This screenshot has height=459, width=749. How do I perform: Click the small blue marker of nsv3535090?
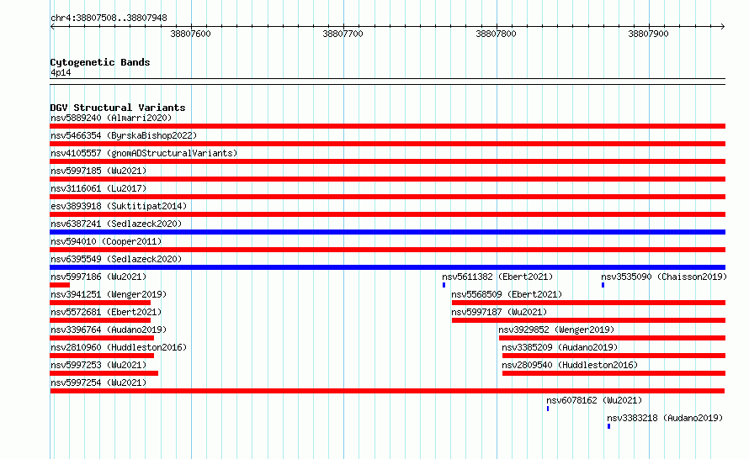(603, 285)
